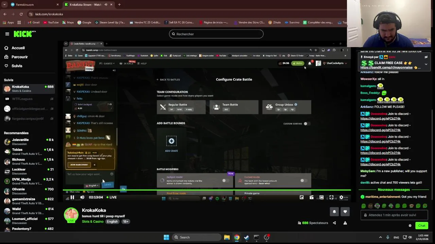Open recommended channel Tobias
This screenshot has width=435, height=244.
point(29,152)
